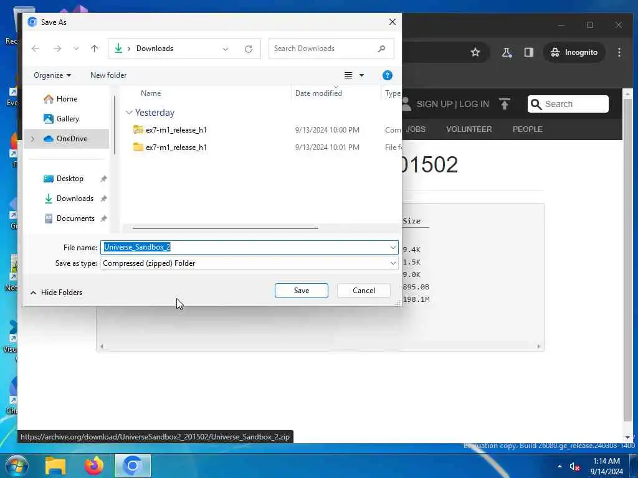Screen dimensions: 638x478
Task: Open File Explorer from taskbar
Action: (x=55, y=466)
